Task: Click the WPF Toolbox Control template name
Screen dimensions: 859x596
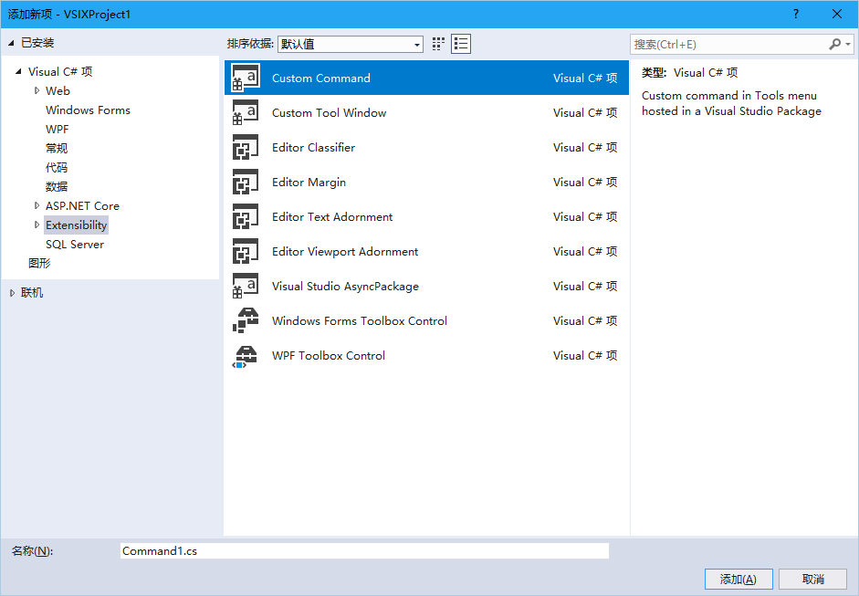Action: [328, 356]
